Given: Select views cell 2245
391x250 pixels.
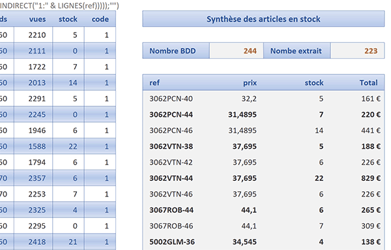Looking at the screenshot, I should [33, 115].
